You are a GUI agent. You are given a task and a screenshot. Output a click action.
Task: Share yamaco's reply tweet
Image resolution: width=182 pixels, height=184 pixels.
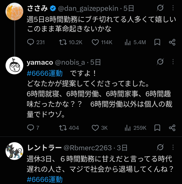point(172,128)
